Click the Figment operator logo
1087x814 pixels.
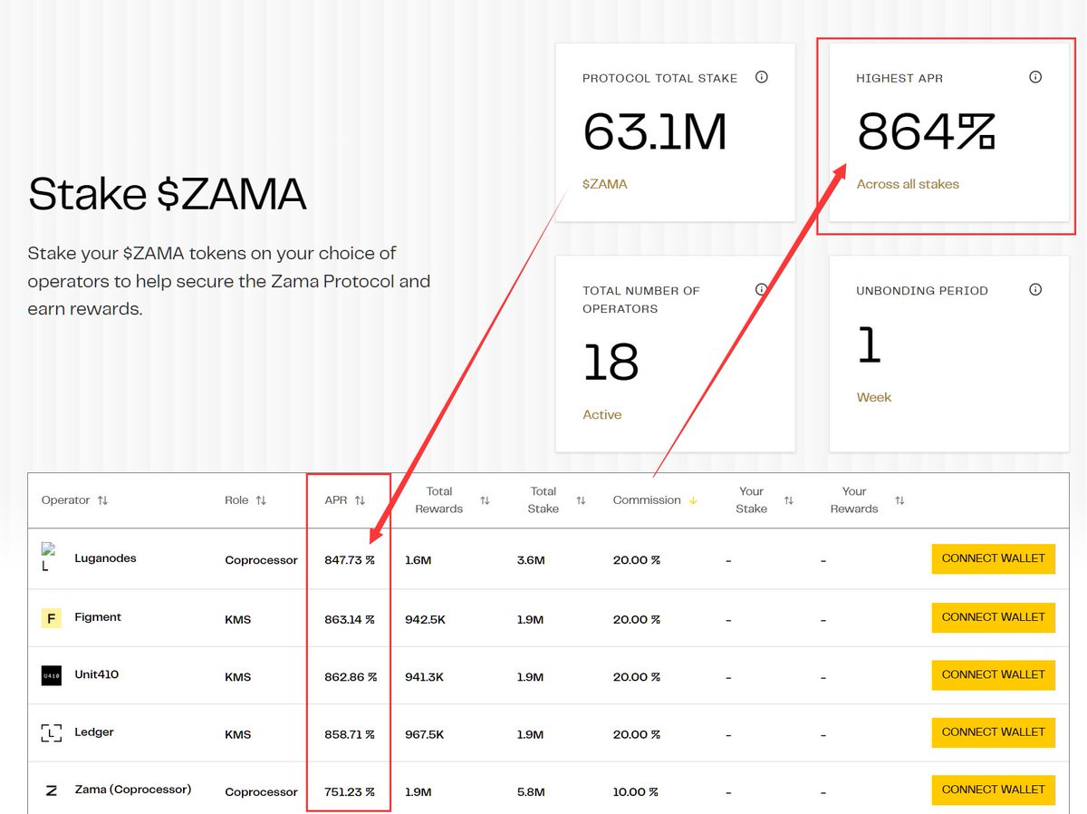pos(51,618)
